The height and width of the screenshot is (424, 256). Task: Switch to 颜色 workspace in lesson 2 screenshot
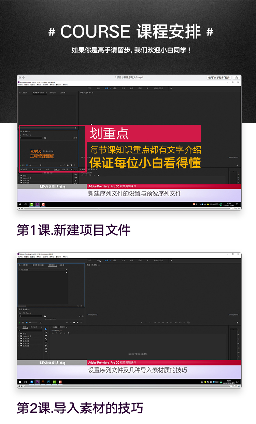(115, 260)
